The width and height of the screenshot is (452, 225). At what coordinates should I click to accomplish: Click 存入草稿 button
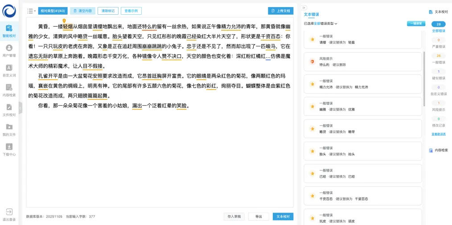234,217
